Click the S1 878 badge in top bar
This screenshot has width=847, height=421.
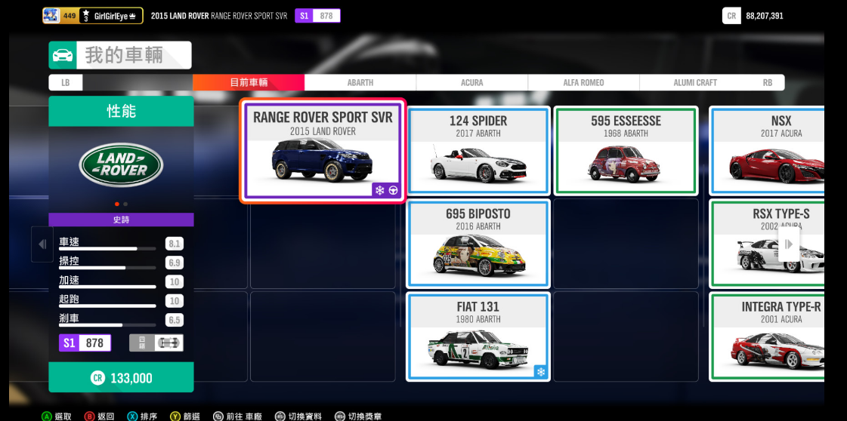(x=317, y=16)
